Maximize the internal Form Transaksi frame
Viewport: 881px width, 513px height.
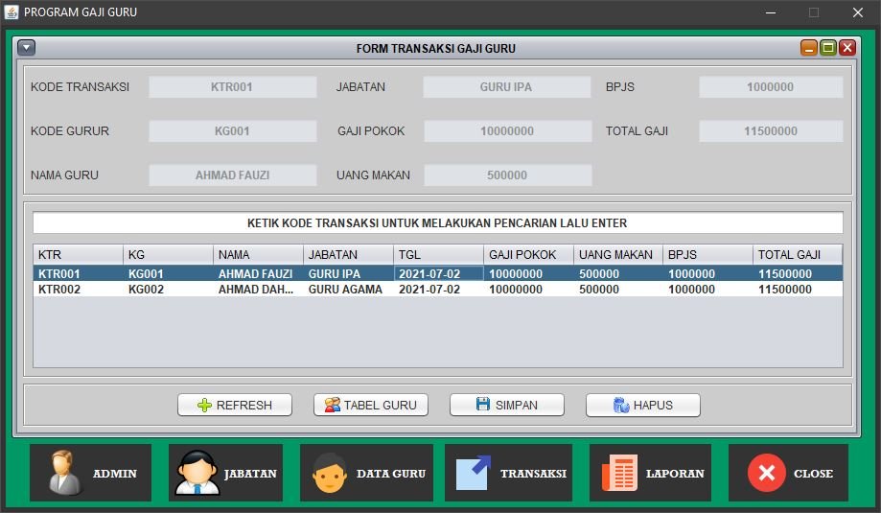click(827, 48)
